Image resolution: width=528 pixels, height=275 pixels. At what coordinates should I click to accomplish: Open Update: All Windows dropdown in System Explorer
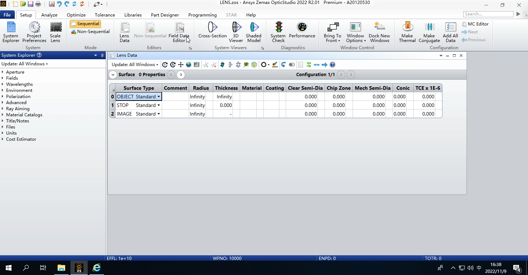pyautogui.click(x=24, y=64)
